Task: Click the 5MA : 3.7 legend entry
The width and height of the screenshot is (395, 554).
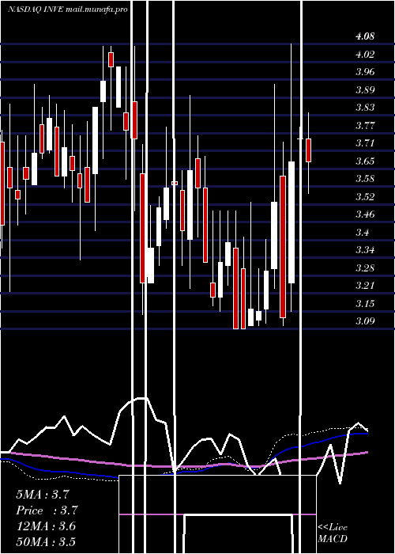Action: [x=43, y=495]
